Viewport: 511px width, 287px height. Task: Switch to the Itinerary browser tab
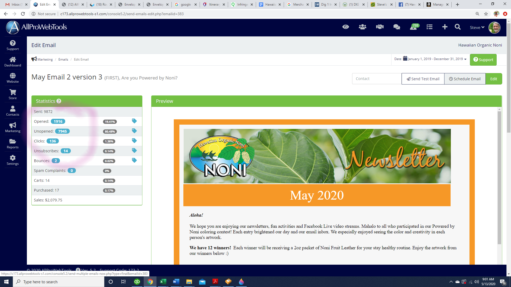[214, 5]
